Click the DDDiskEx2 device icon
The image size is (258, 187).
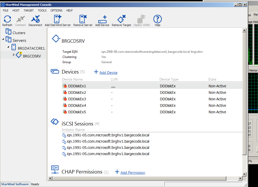[x=65, y=92]
